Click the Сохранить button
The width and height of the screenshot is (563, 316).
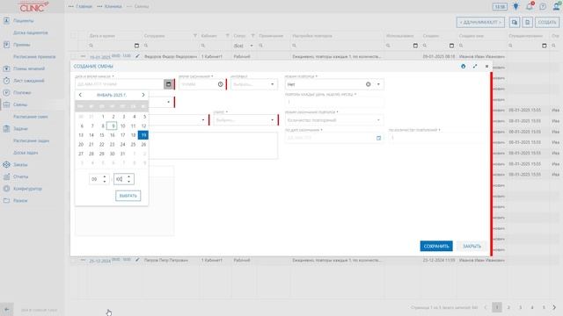click(436, 246)
